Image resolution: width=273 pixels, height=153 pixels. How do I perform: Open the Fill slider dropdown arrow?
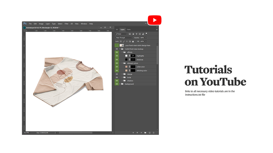[146, 41]
